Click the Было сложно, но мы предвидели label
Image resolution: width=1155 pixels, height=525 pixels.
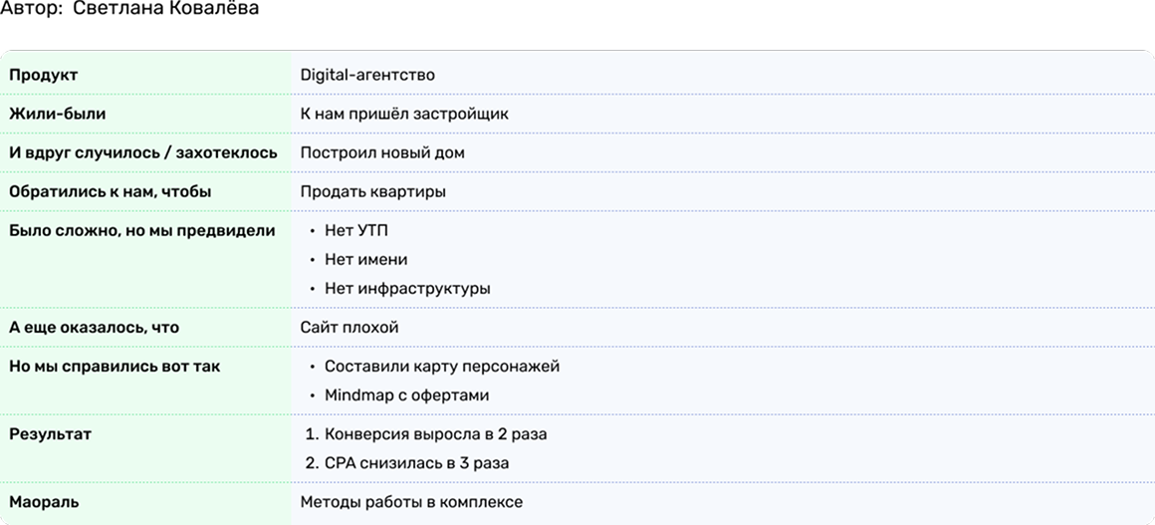coord(141,230)
